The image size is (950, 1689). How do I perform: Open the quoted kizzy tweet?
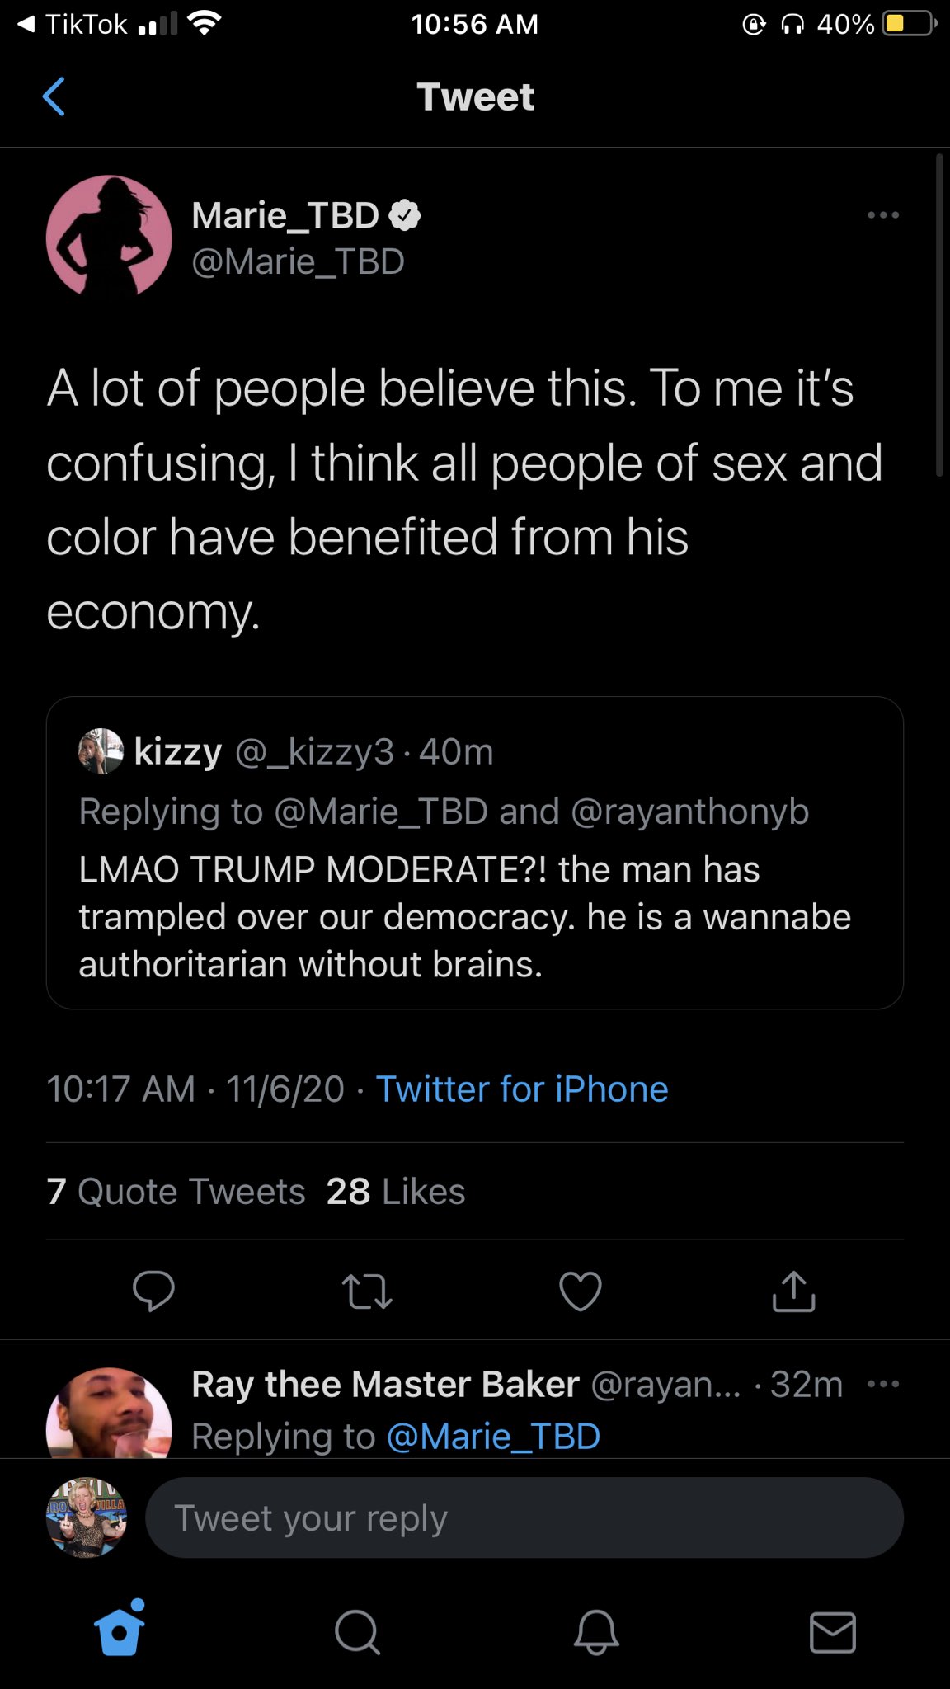pos(475,853)
